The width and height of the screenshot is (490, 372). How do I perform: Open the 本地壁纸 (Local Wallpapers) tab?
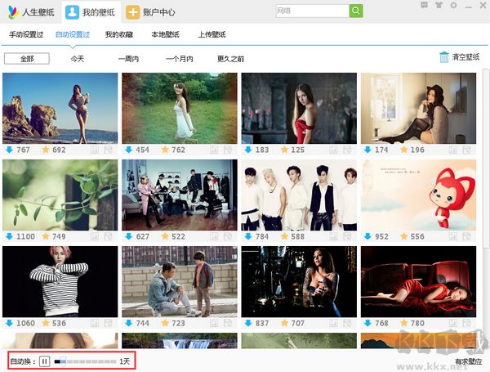(x=165, y=35)
